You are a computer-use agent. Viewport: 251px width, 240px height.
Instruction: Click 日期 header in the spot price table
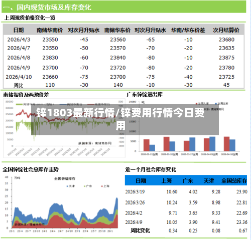19,30
